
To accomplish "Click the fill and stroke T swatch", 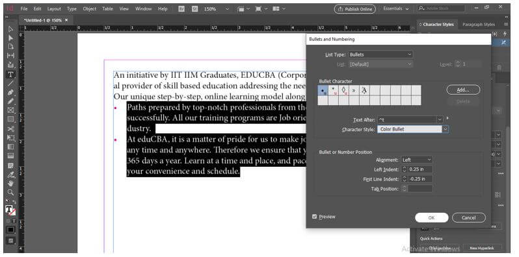I will pos(9,210).
